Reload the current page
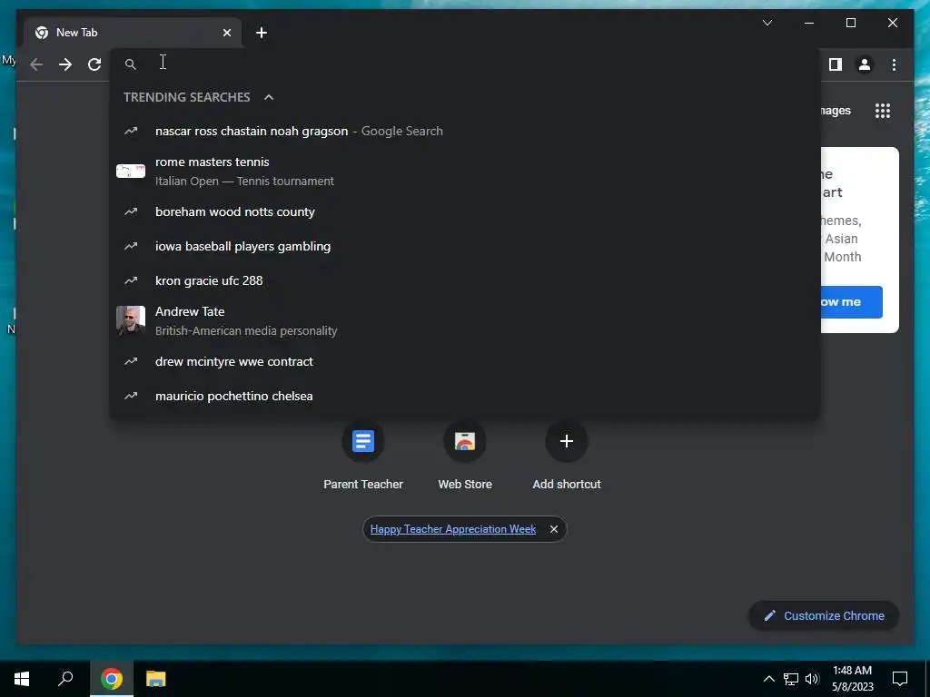The image size is (930, 697). [94, 64]
